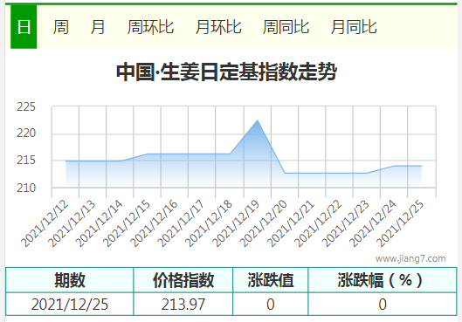462x322 pixels.
Task: Open the 周环比 tab
Action: (150, 27)
